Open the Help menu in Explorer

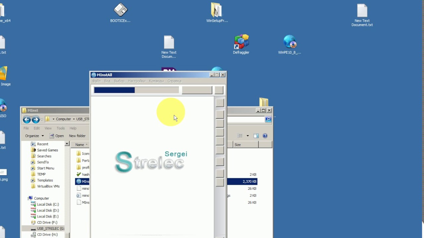point(73,128)
